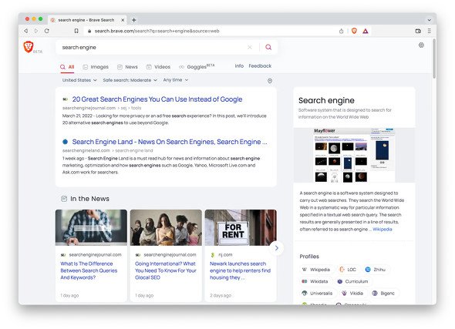Screen dimensions: 455x329
Task: Open the 20 Great Search Engines result
Action: coord(157,99)
